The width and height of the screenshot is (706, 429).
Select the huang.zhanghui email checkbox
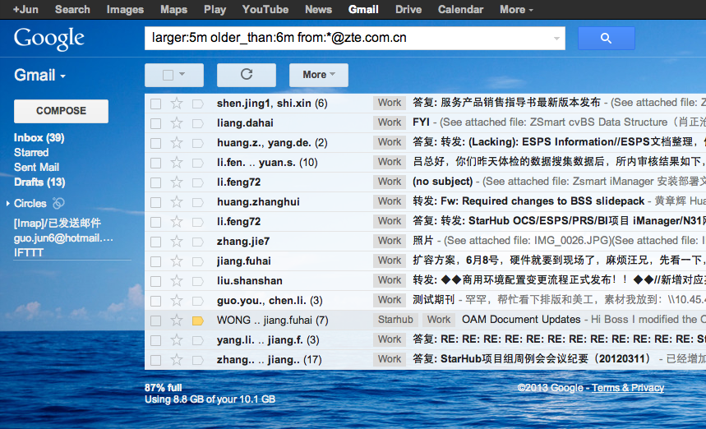[x=155, y=201]
